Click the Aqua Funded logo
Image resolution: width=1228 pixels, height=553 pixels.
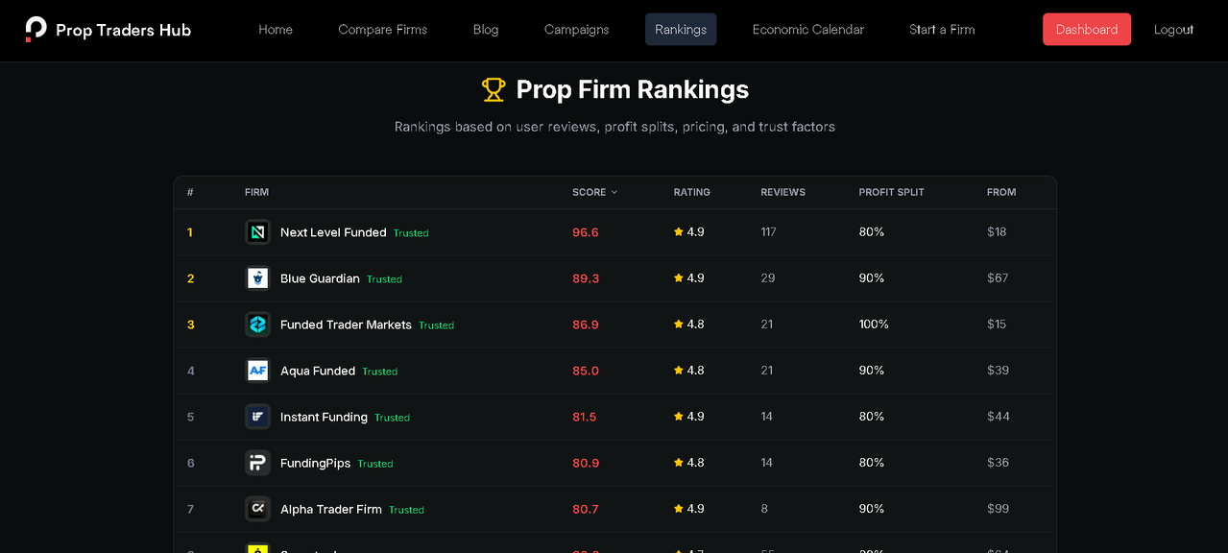pyautogui.click(x=257, y=371)
